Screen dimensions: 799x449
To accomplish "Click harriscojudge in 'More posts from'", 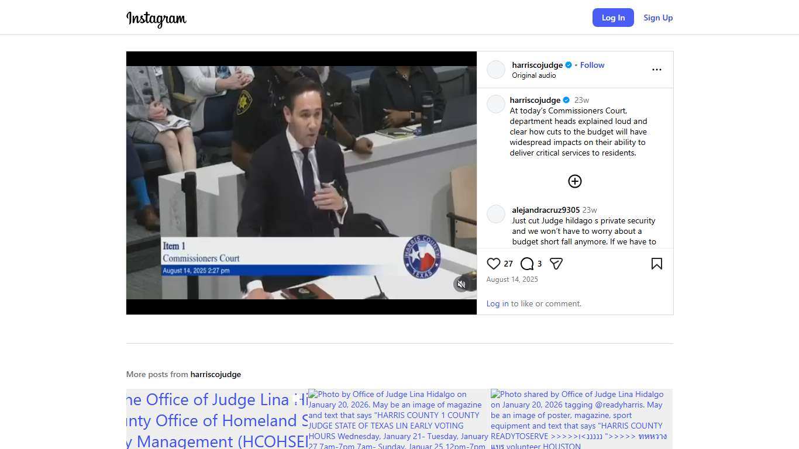I will point(215,374).
